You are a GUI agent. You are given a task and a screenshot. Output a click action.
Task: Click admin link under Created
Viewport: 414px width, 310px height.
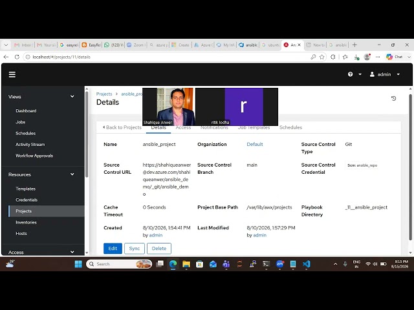click(x=156, y=235)
